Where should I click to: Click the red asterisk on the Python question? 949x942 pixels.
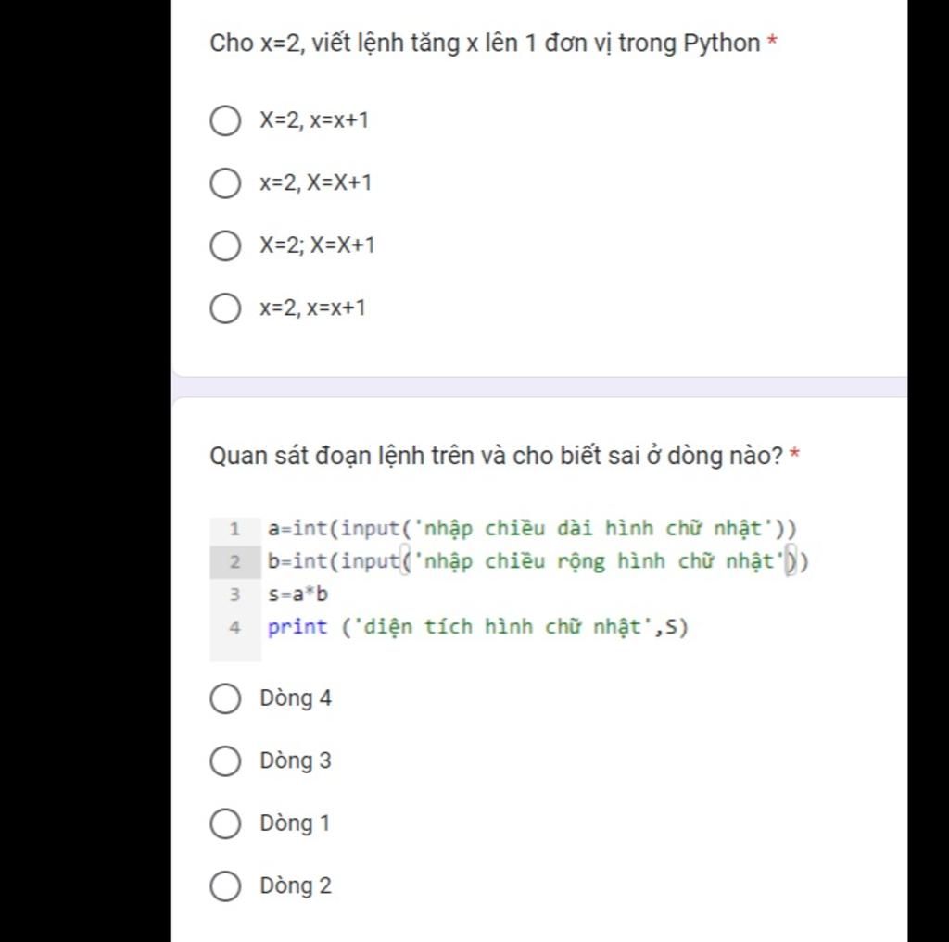[x=772, y=42]
